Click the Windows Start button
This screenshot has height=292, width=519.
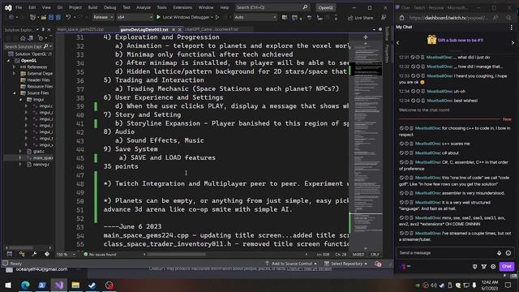[x=8, y=285]
